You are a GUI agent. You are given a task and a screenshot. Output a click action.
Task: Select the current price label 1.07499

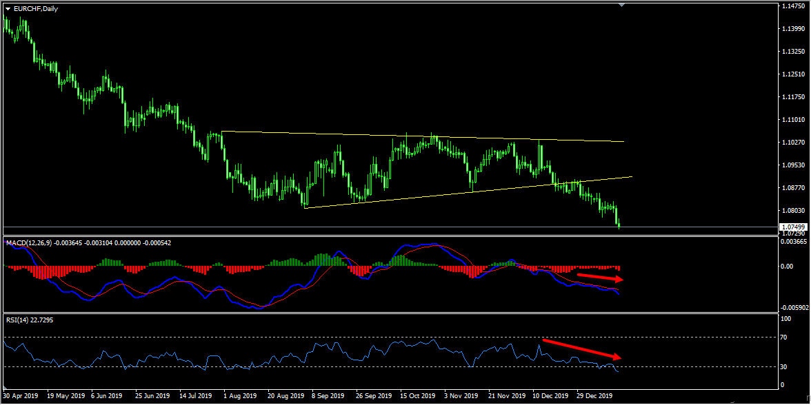pyautogui.click(x=793, y=227)
